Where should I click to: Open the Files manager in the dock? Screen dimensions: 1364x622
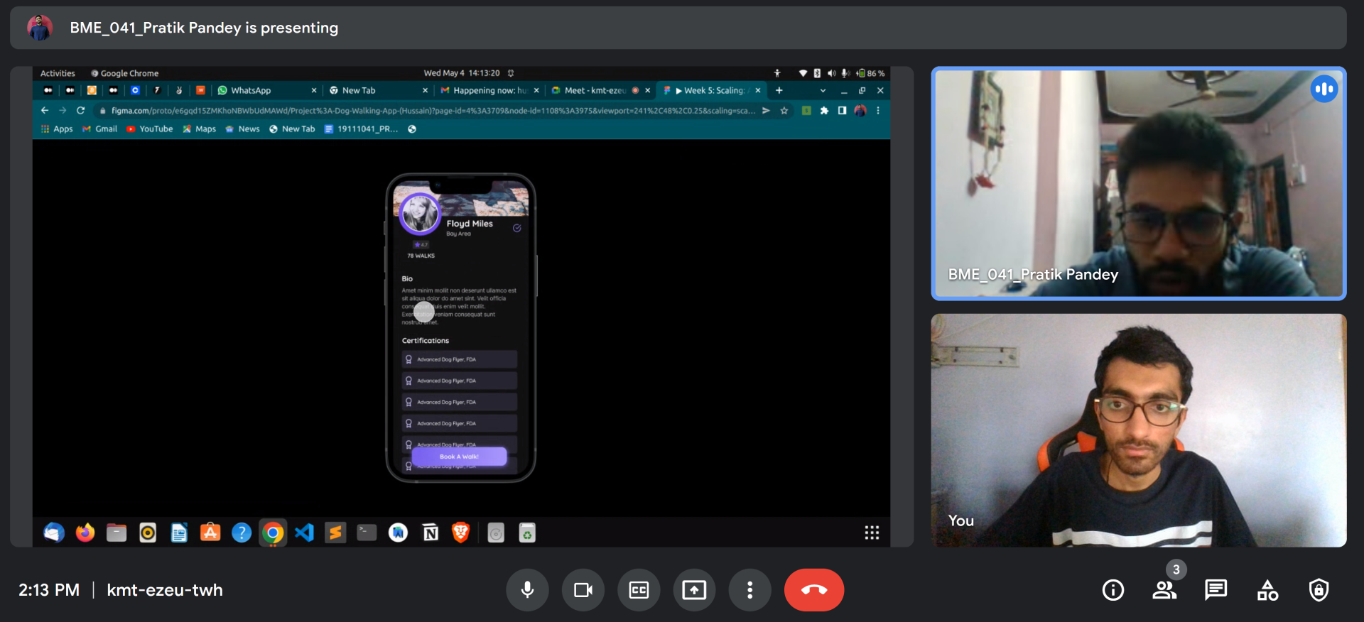[x=117, y=533]
